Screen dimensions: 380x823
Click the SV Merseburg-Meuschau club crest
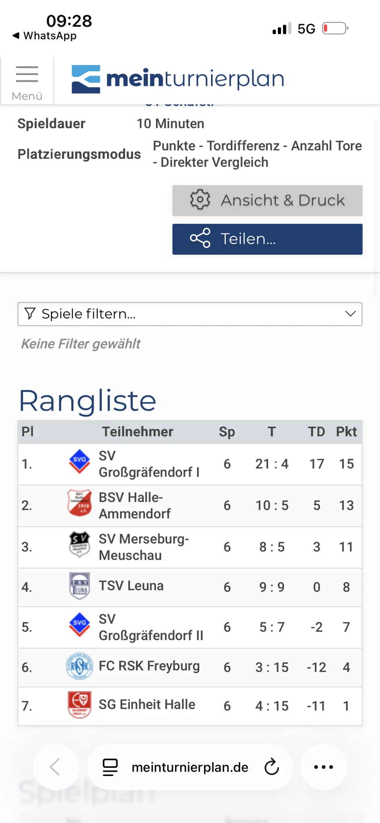point(80,545)
